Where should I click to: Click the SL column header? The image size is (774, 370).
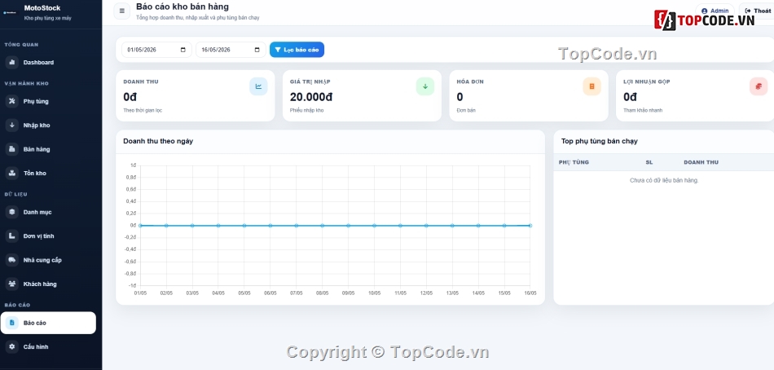click(x=649, y=162)
